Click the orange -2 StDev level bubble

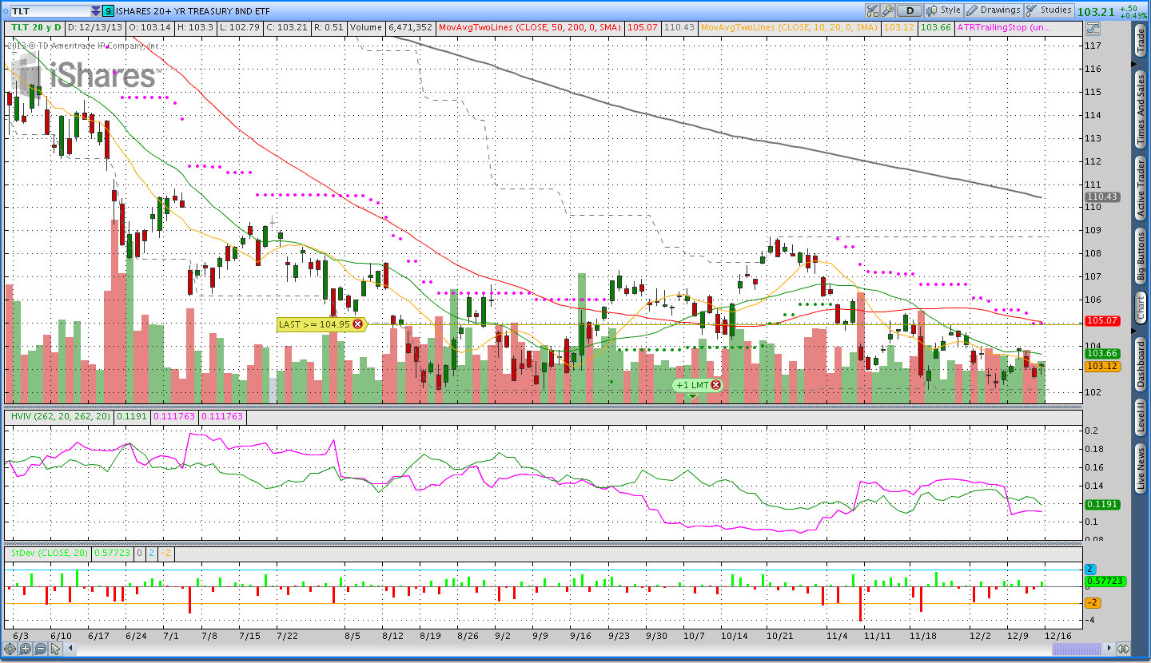click(1093, 602)
